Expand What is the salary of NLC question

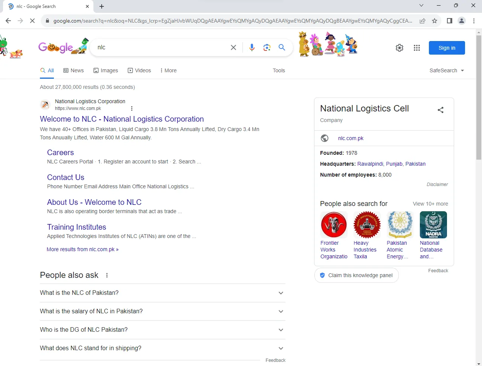click(163, 311)
